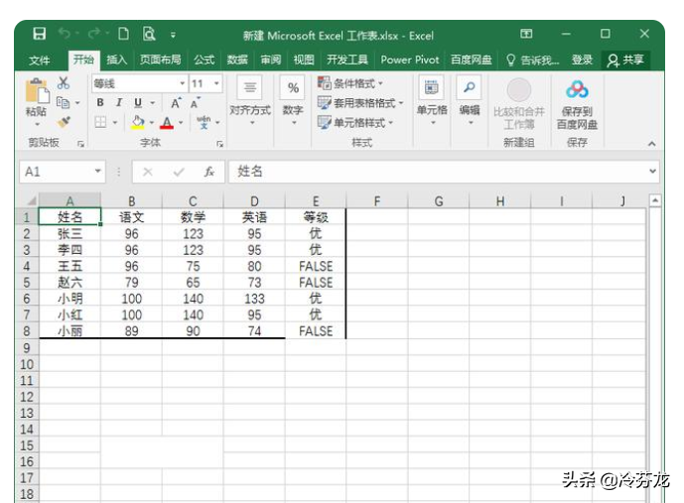Toggle Underline formatting

[x=138, y=103]
